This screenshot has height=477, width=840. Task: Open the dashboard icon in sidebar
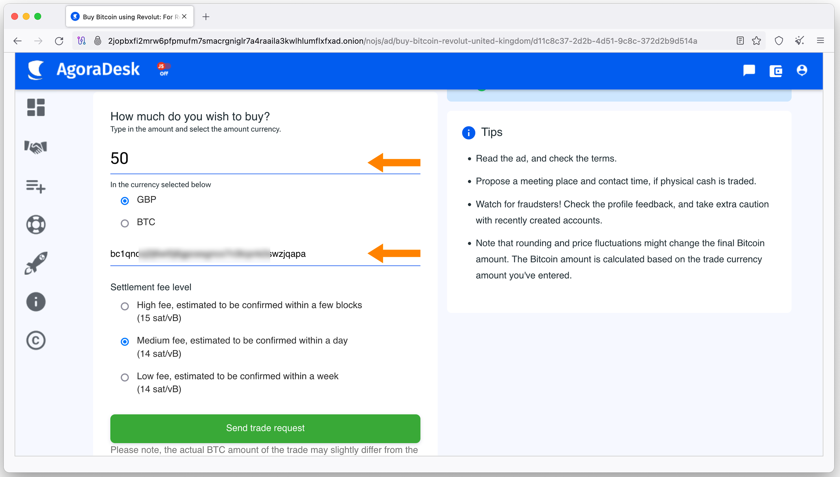coord(36,107)
